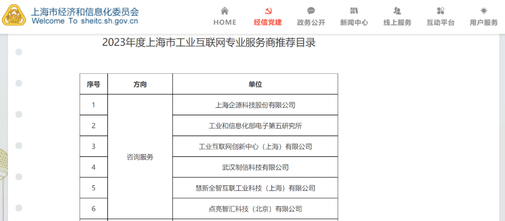Click the Welcome To sheitc.sh.gov.cn text
Image resolution: width=505 pixels, height=221 pixels.
[85, 21]
